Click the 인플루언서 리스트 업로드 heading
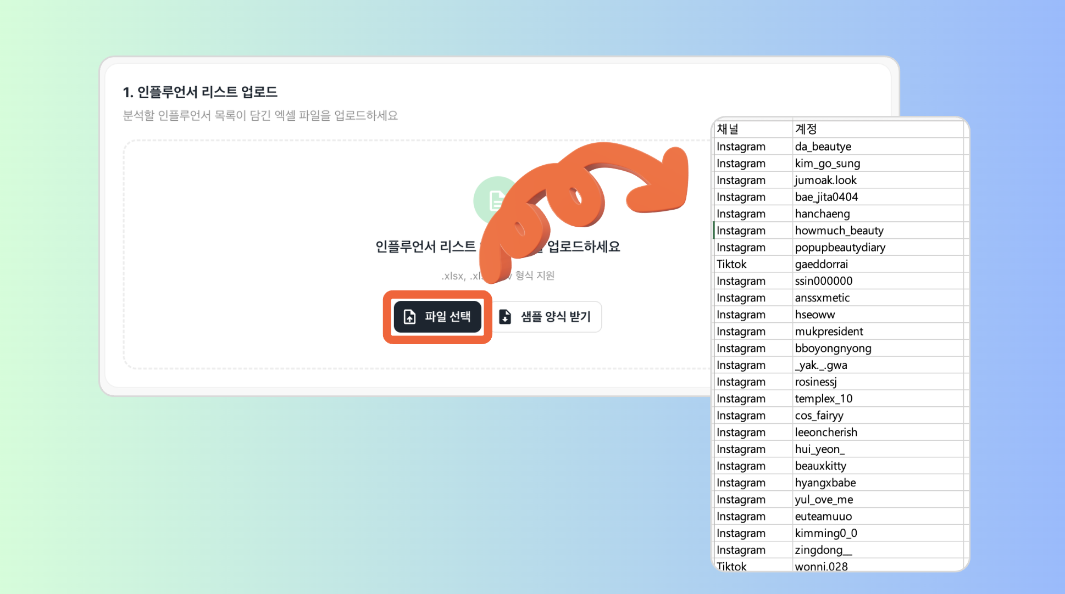1065x594 pixels. click(200, 92)
